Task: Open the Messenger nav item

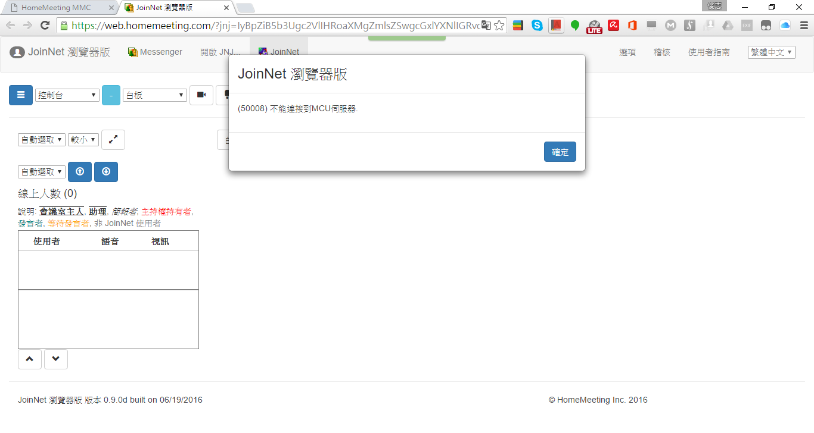Action: click(155, 52)
